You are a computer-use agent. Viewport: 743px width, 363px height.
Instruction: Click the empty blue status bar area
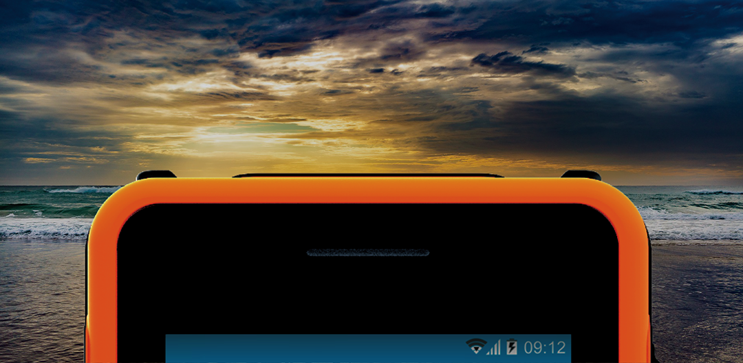(x=310, y=349)
